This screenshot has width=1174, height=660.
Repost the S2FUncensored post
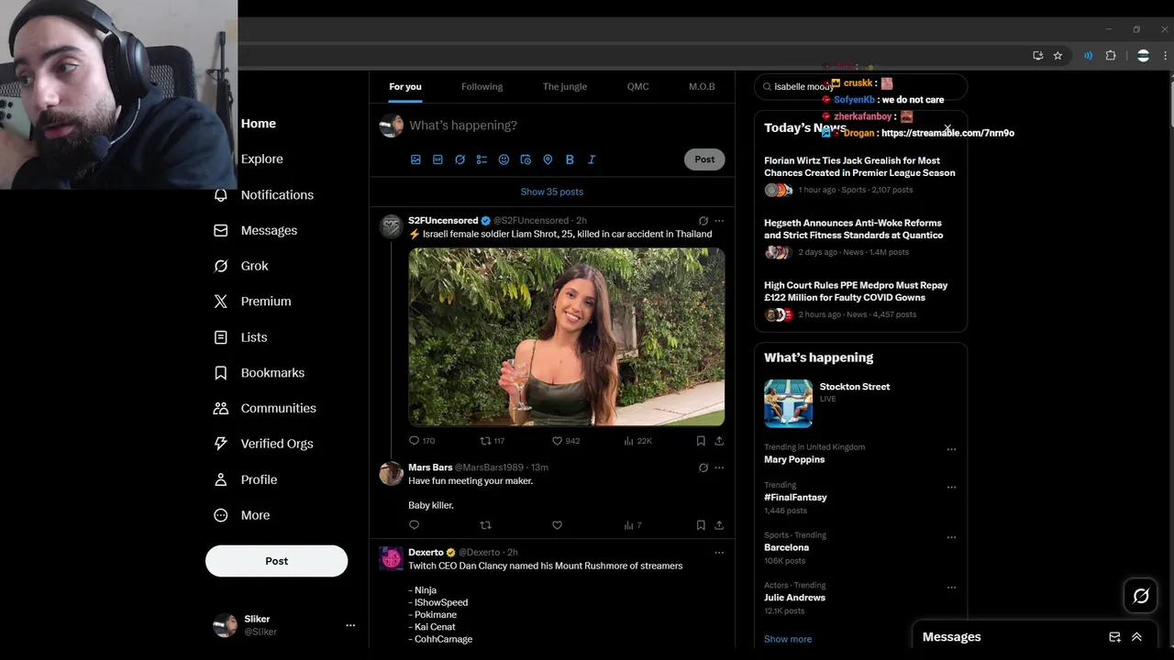coord(493,441)
